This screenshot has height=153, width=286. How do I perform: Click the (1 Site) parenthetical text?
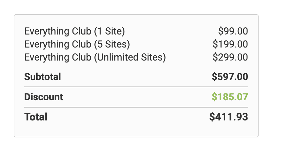tap(109, 31)
